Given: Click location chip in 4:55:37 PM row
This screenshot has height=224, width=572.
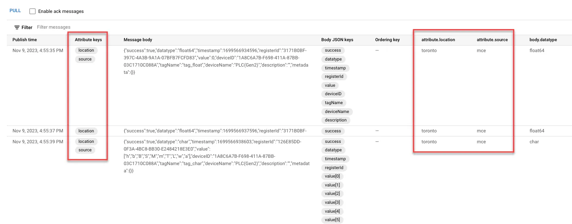Looking at the screenshot, I should tap(86, 131).
